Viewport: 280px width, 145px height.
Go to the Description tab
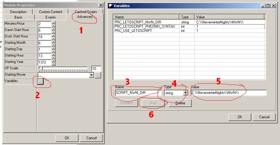(18, 12)
